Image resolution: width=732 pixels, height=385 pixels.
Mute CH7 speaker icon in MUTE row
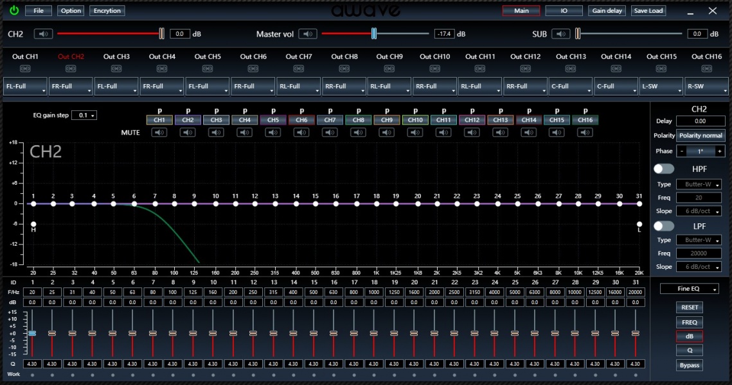tap(330, 132)
